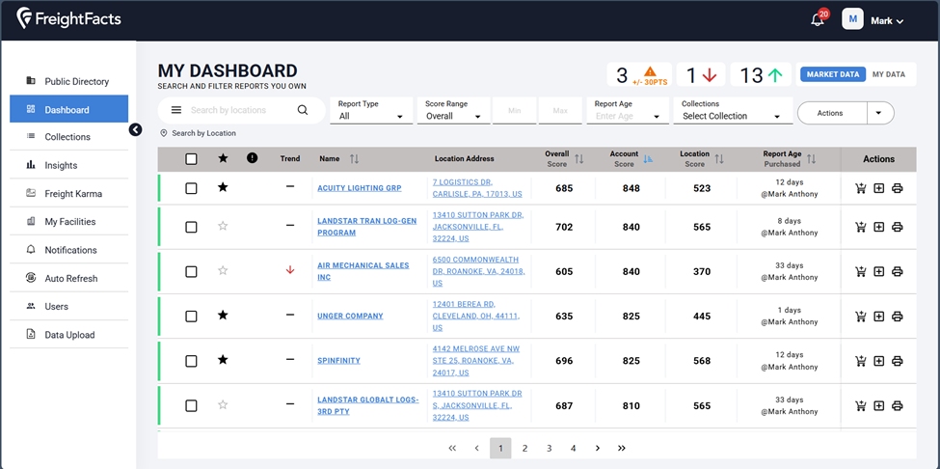Open the SPINFINITY report link
Viewport: 940px width, 469px height.
(338, 361)
